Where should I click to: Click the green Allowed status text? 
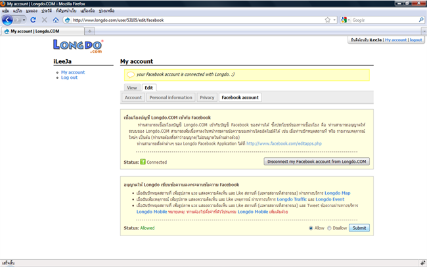point(147,228)
